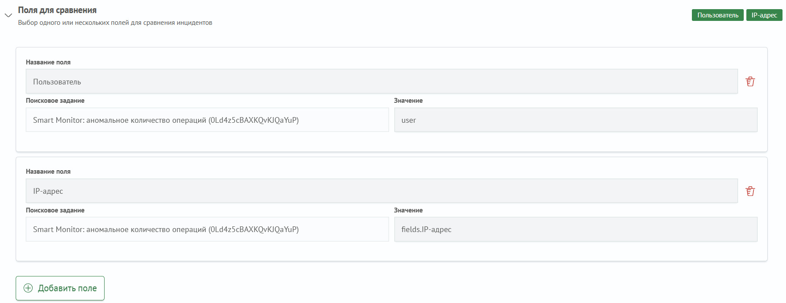Click the value field containing user
This screenshot has height=303, width=786.
pos(575,120)
